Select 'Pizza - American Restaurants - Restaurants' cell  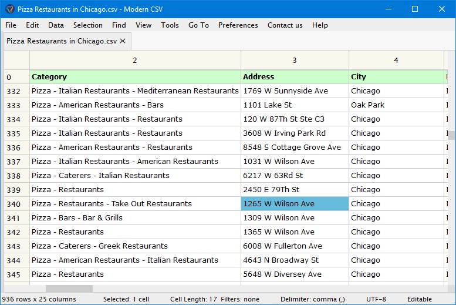pos(135,148)
